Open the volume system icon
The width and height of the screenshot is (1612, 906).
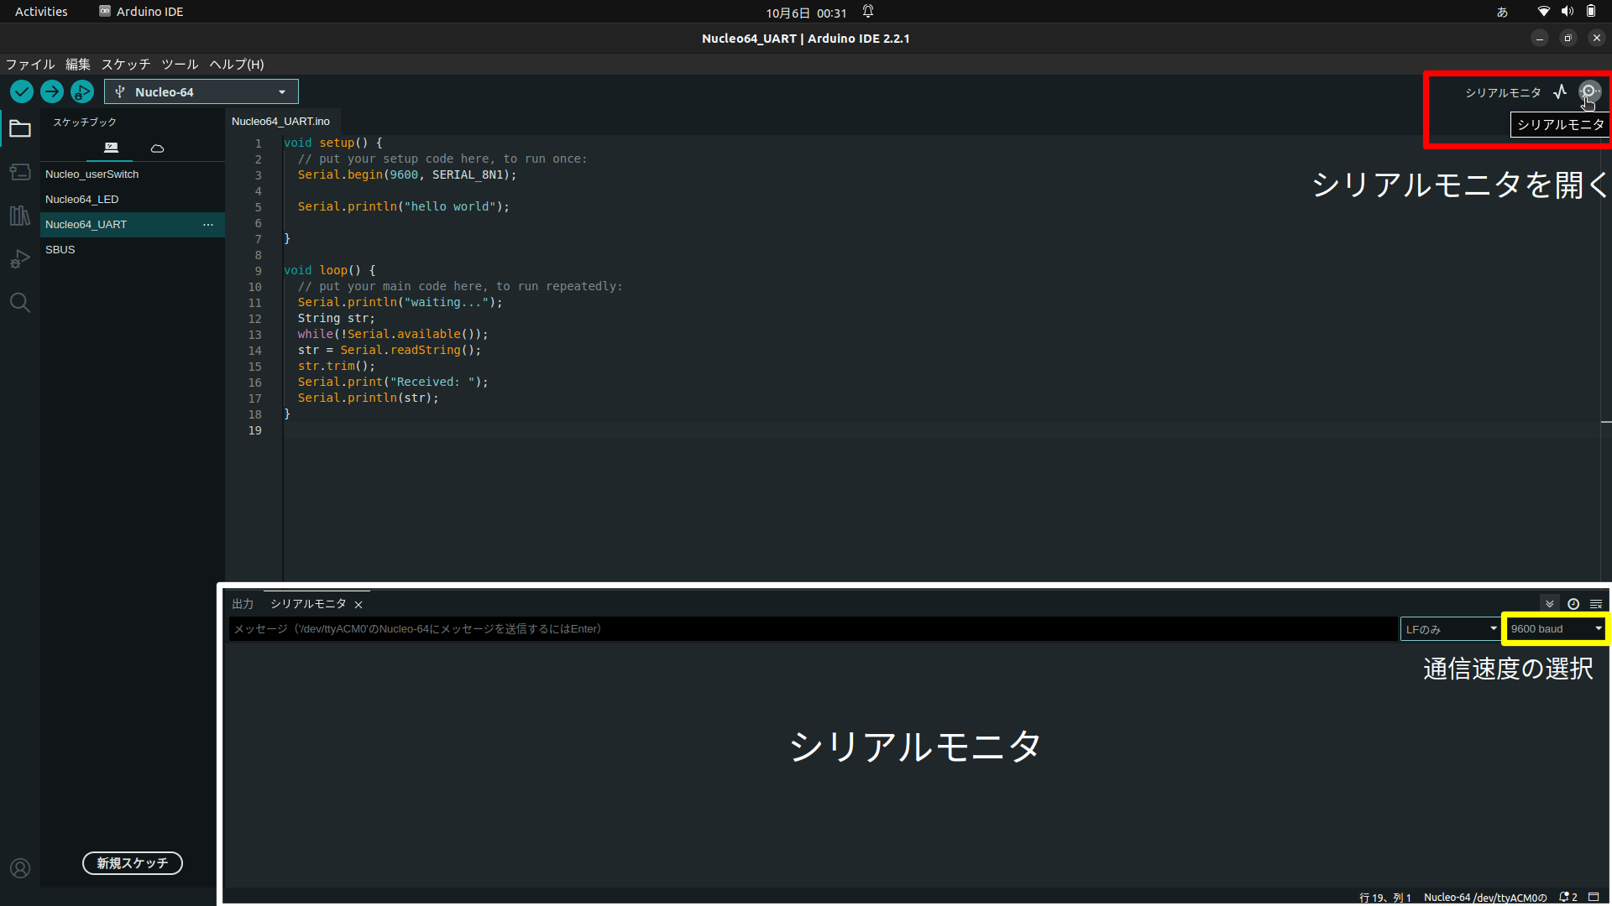point(1567,12)
